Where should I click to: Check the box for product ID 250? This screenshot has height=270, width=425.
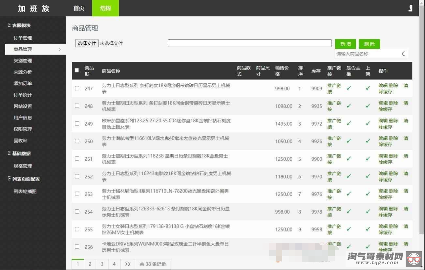click(x=77, y=141)
